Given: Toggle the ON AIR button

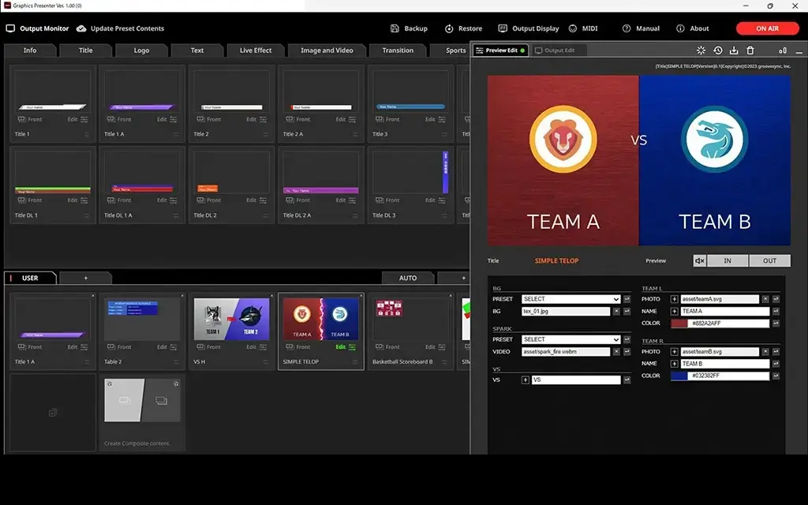Looking at the screenshot, I should point(767,28).
